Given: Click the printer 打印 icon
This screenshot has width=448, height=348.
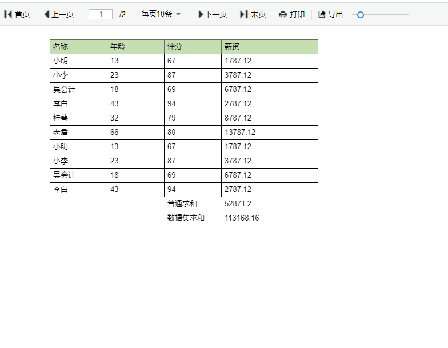Looking at the screenshot, I should [x=282, y=14].
